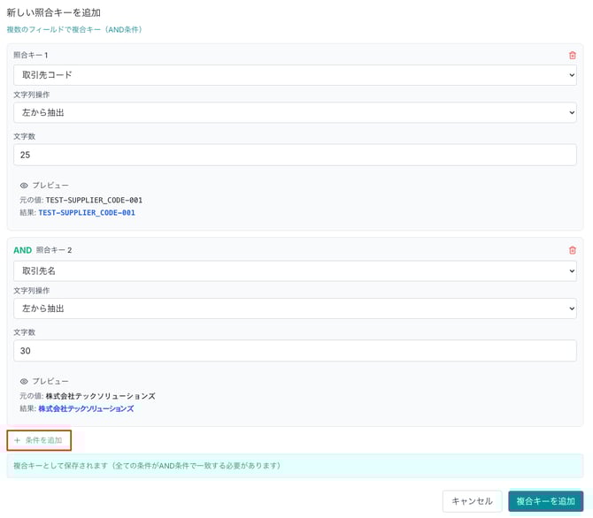Expand 文字列操作 dropdown for 照合キー 2
This screenshot has height=518, width=593.
(295, 309)
